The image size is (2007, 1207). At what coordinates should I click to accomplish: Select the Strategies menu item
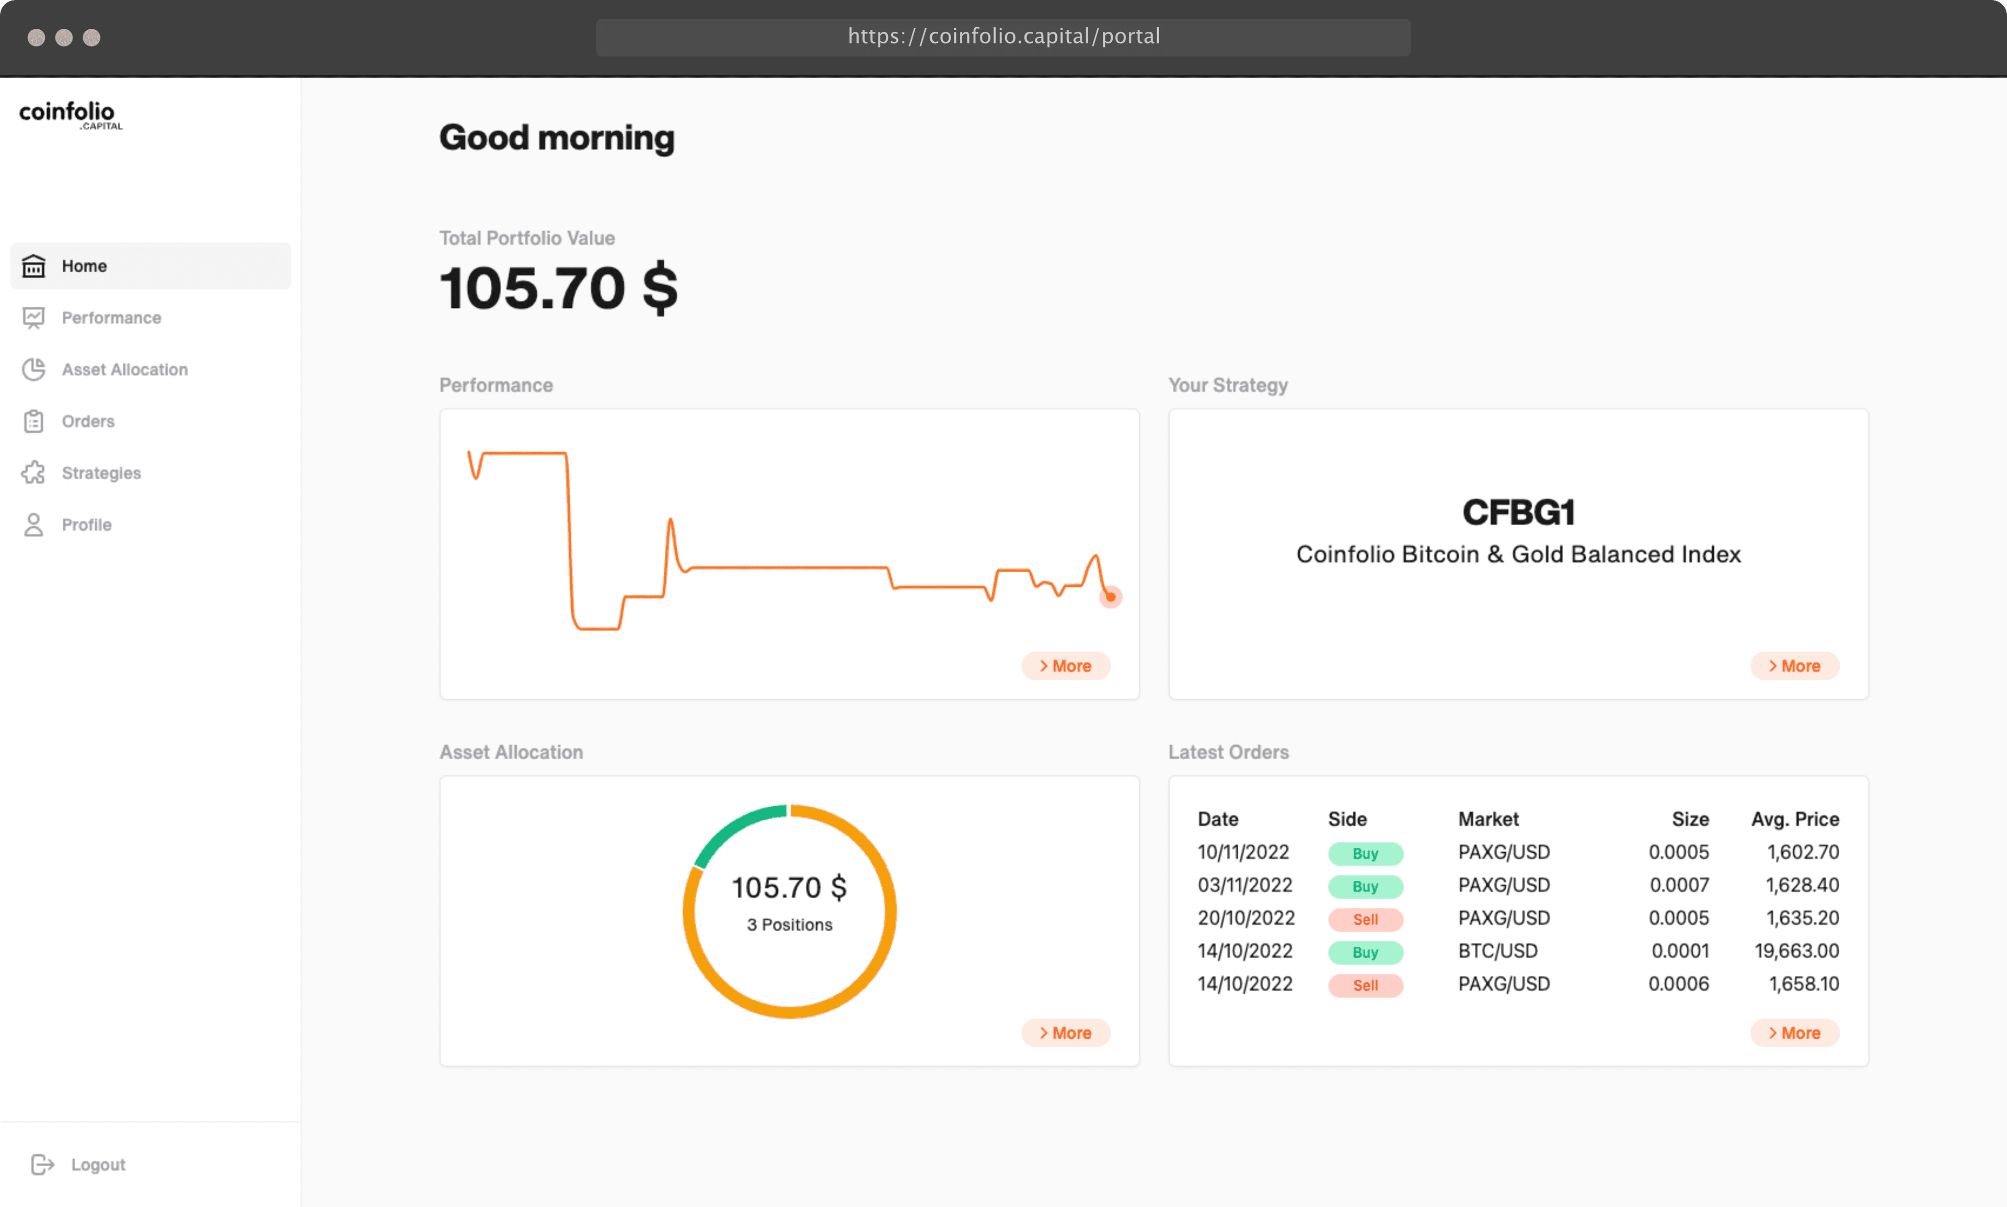(100, 472)
